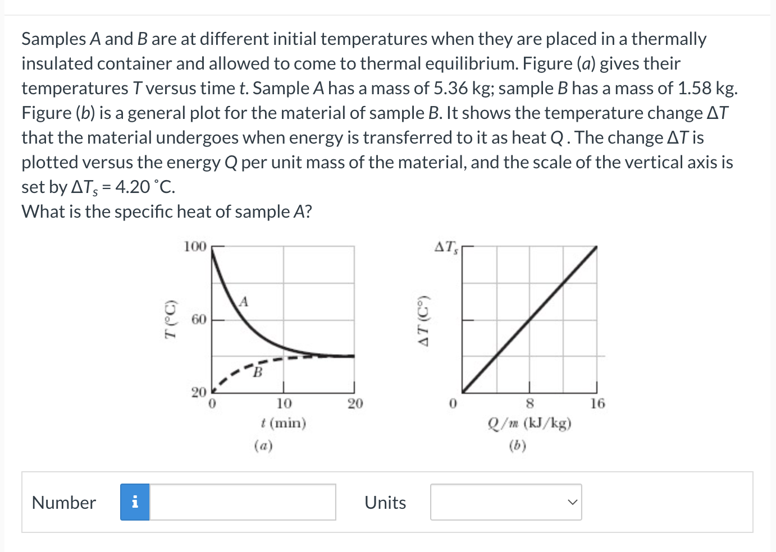The image size is (776, 552).
Task: Click the value 16 on the Q/m axis
Action: click(x=596, y=403)
